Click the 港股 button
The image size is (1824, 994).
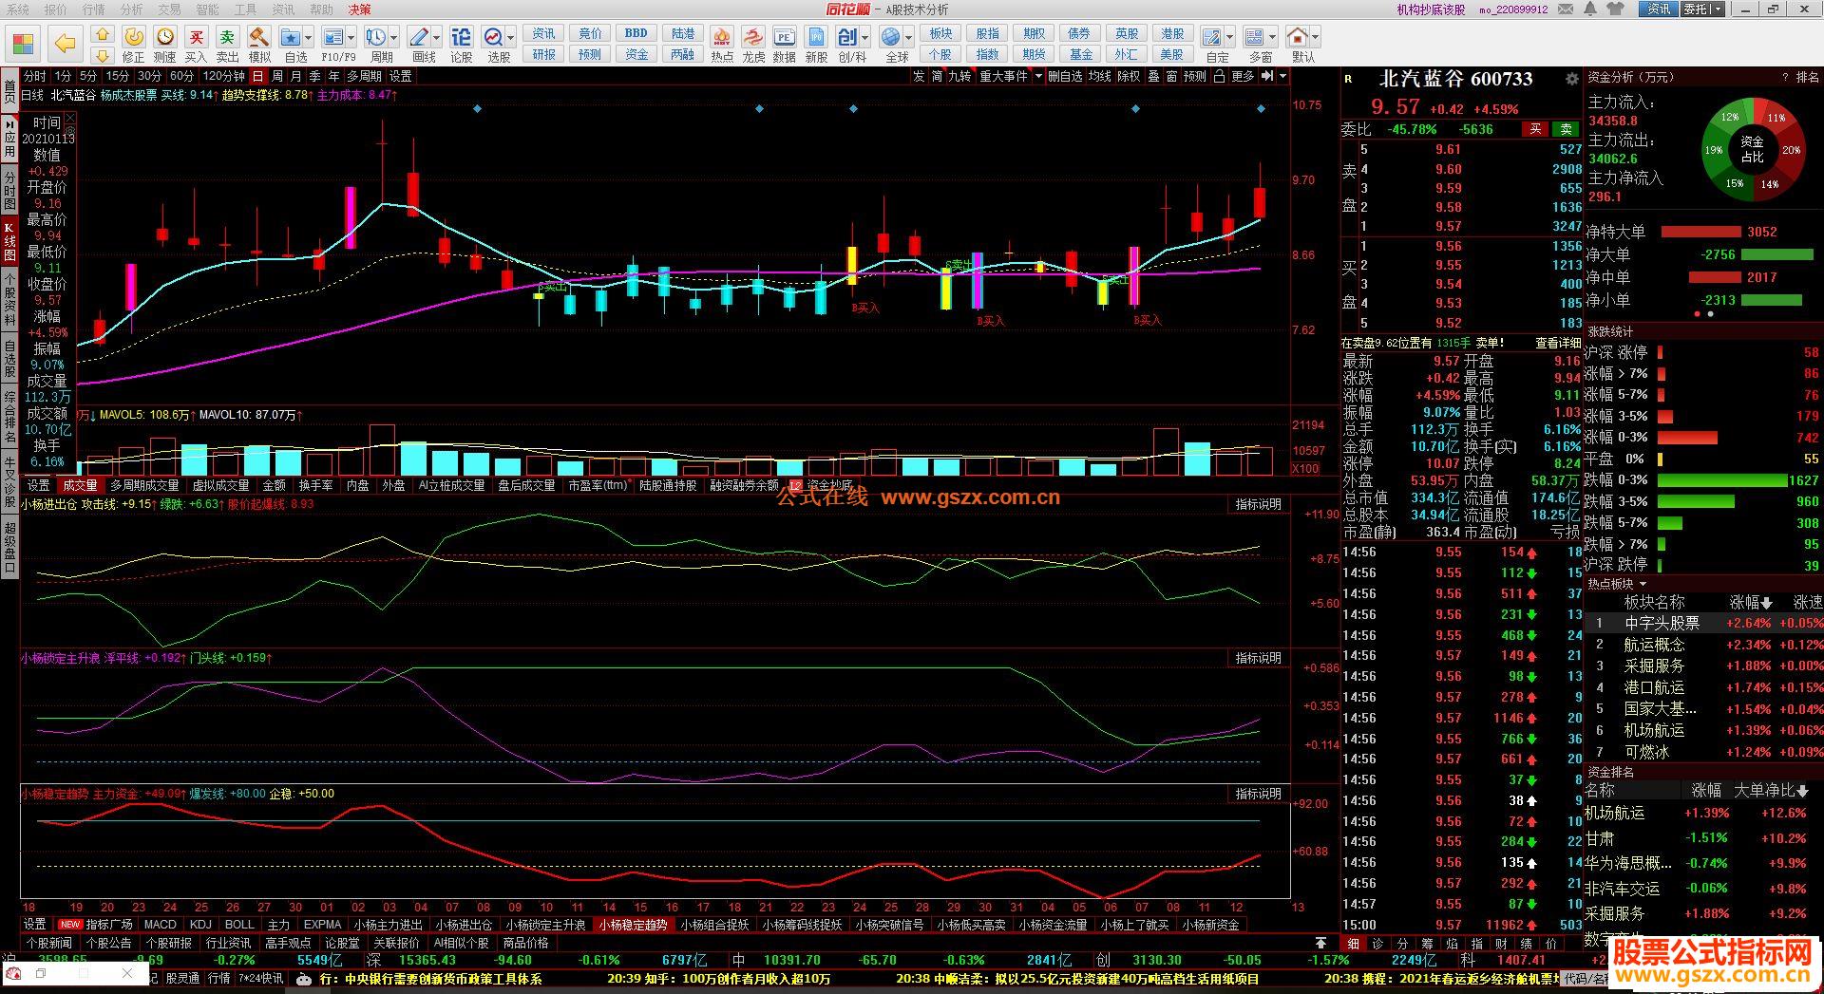pos(1172,33)
